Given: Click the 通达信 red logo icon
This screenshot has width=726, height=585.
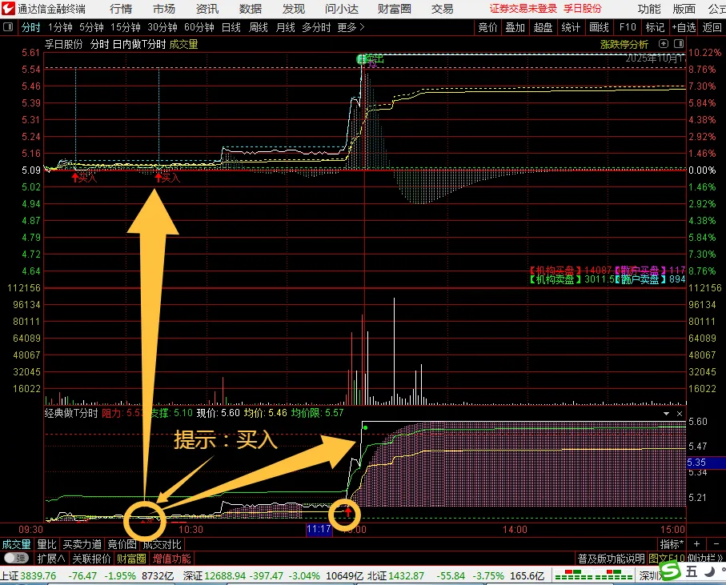Looking at the screenshot, I should point(8,8).
